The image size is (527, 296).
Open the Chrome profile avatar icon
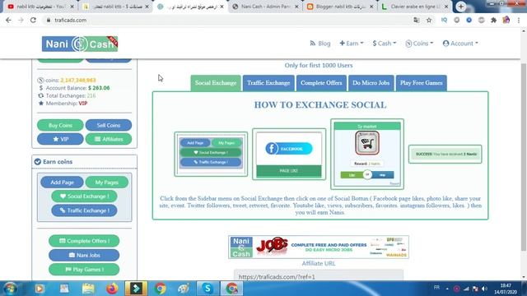tap(506, 20)
